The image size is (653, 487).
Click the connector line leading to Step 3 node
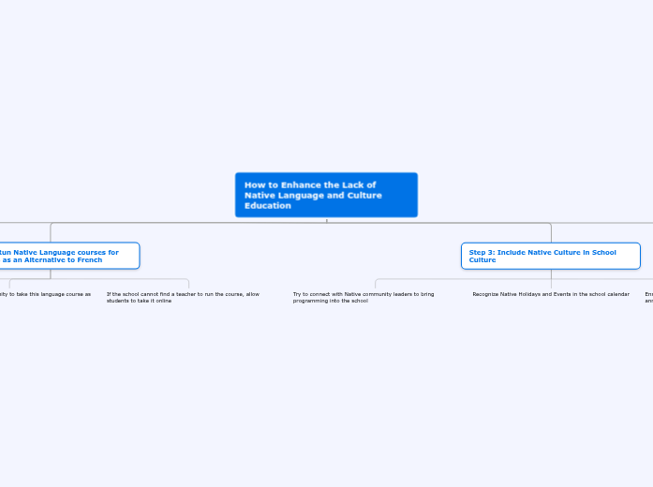(551, 232)
